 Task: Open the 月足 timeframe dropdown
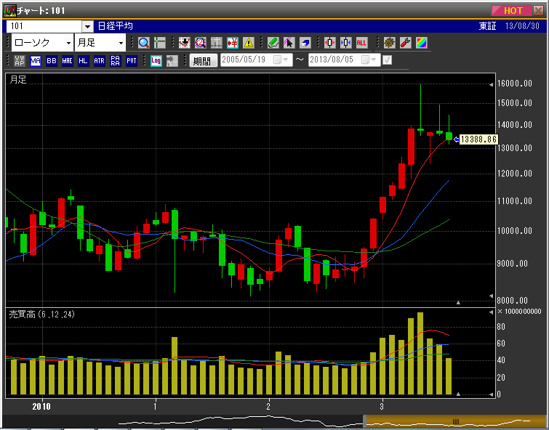(x=101, y=43)
